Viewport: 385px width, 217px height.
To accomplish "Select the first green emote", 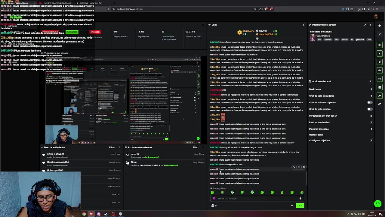I will [x=212, y=192].
